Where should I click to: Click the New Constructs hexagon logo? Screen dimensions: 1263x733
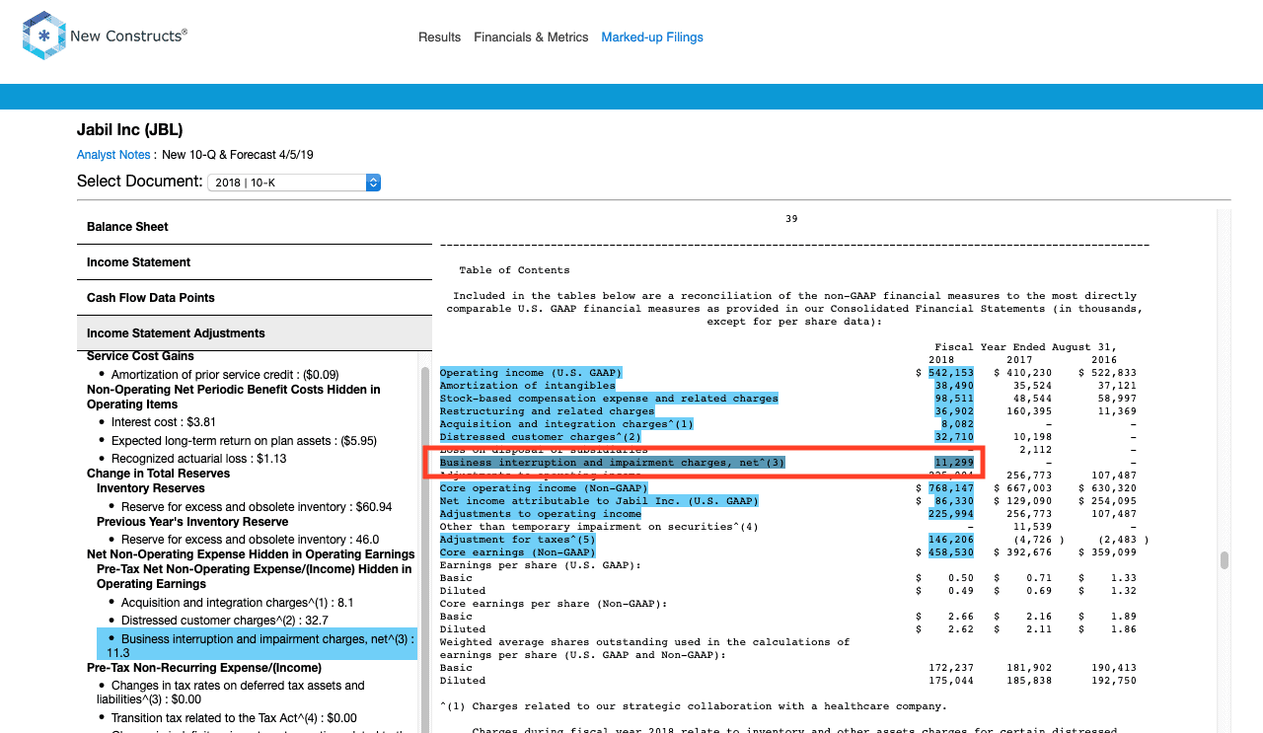click(44, 36)
